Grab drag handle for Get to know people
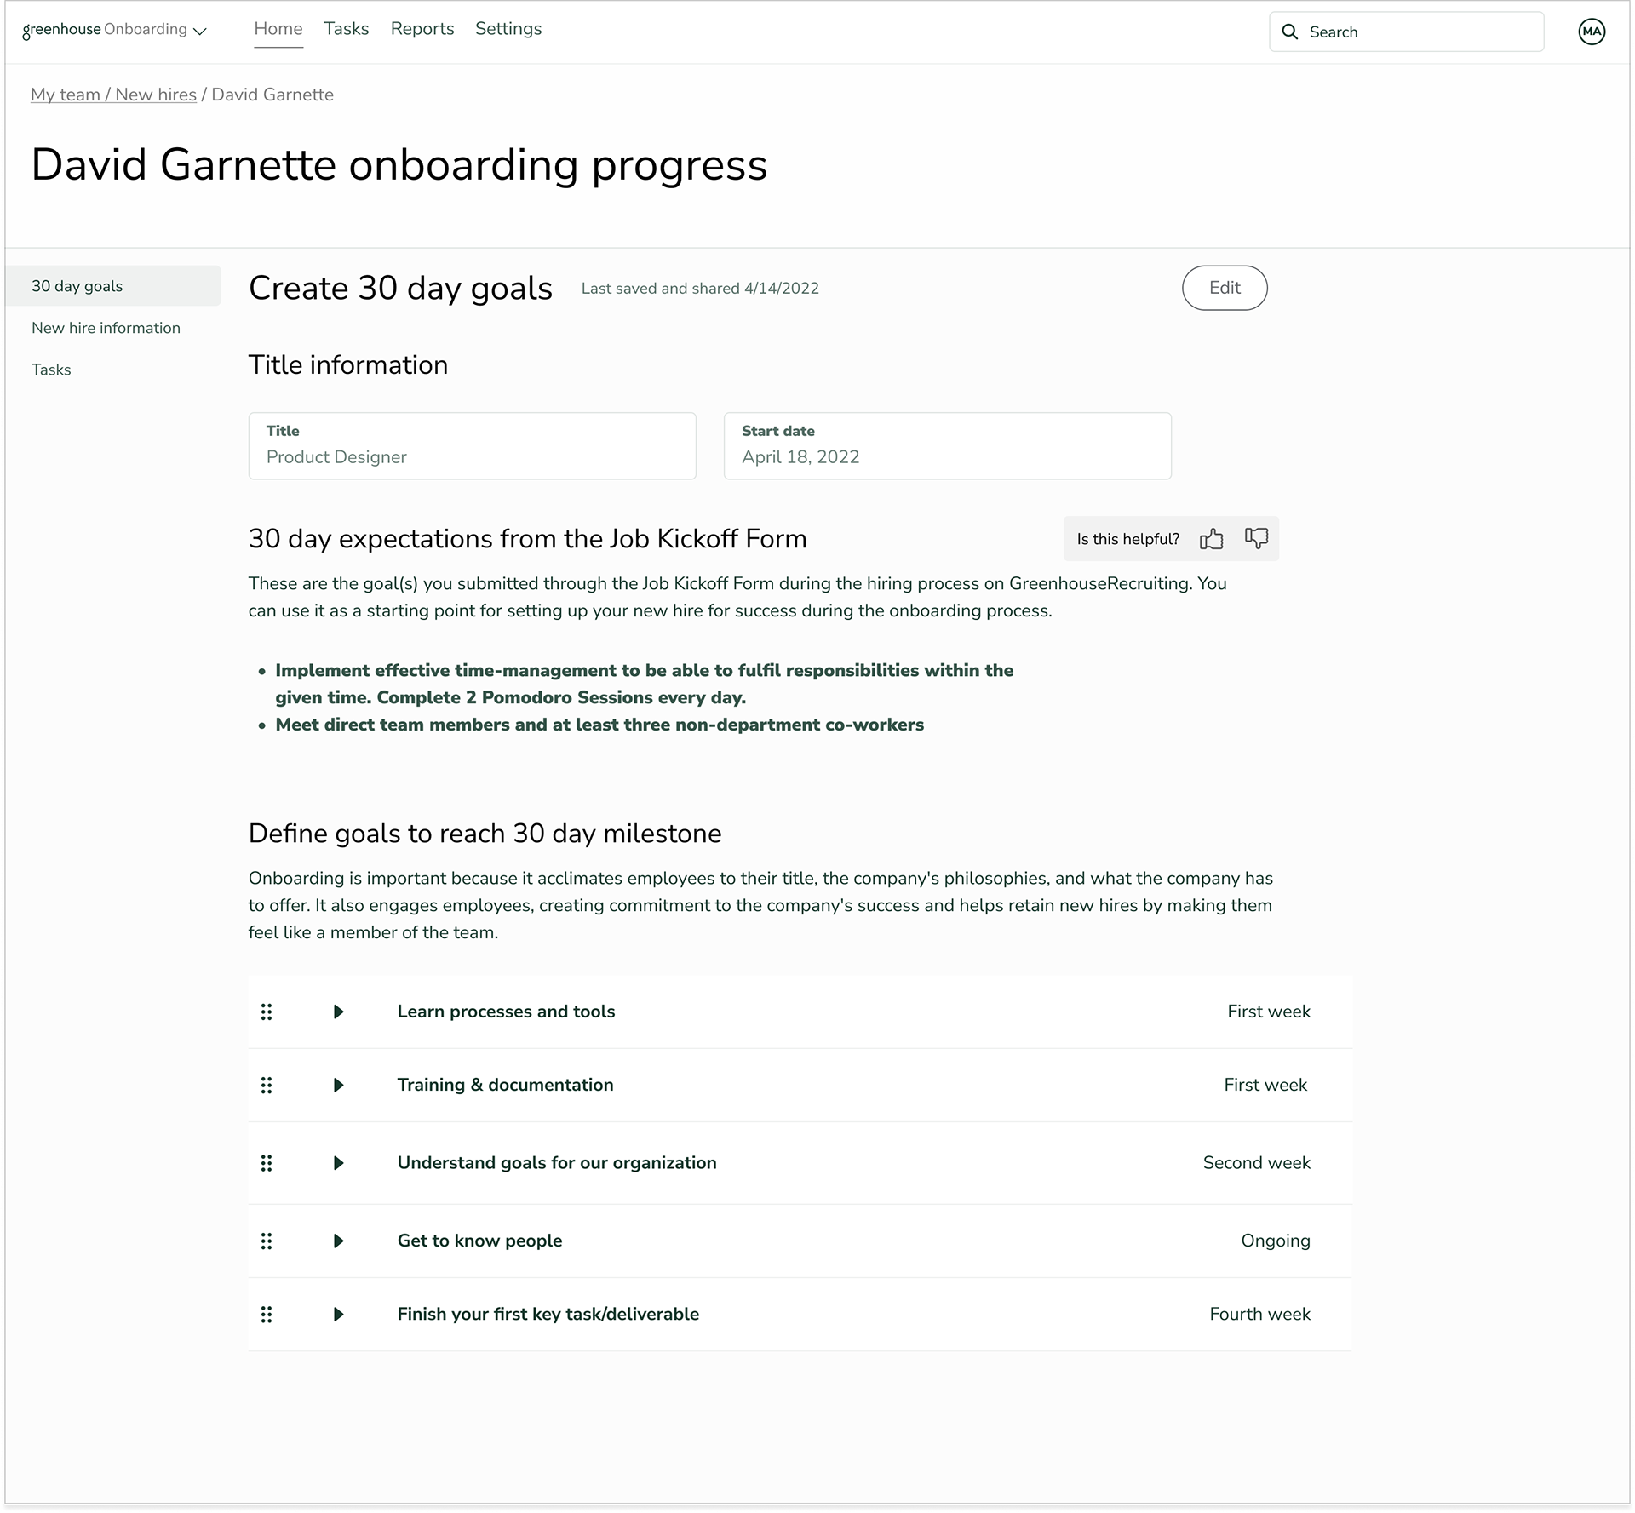Viewport: 1635px width, 1513px height. point(267,1241)
